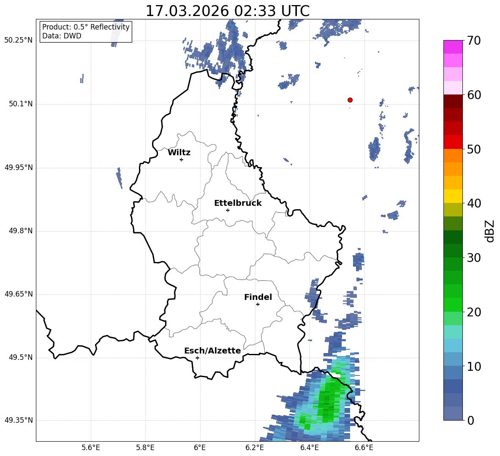The width and height of the screenshot is (500, 456).
Task: Click the 6.6°E longitude label
Action: pos(364,448)
